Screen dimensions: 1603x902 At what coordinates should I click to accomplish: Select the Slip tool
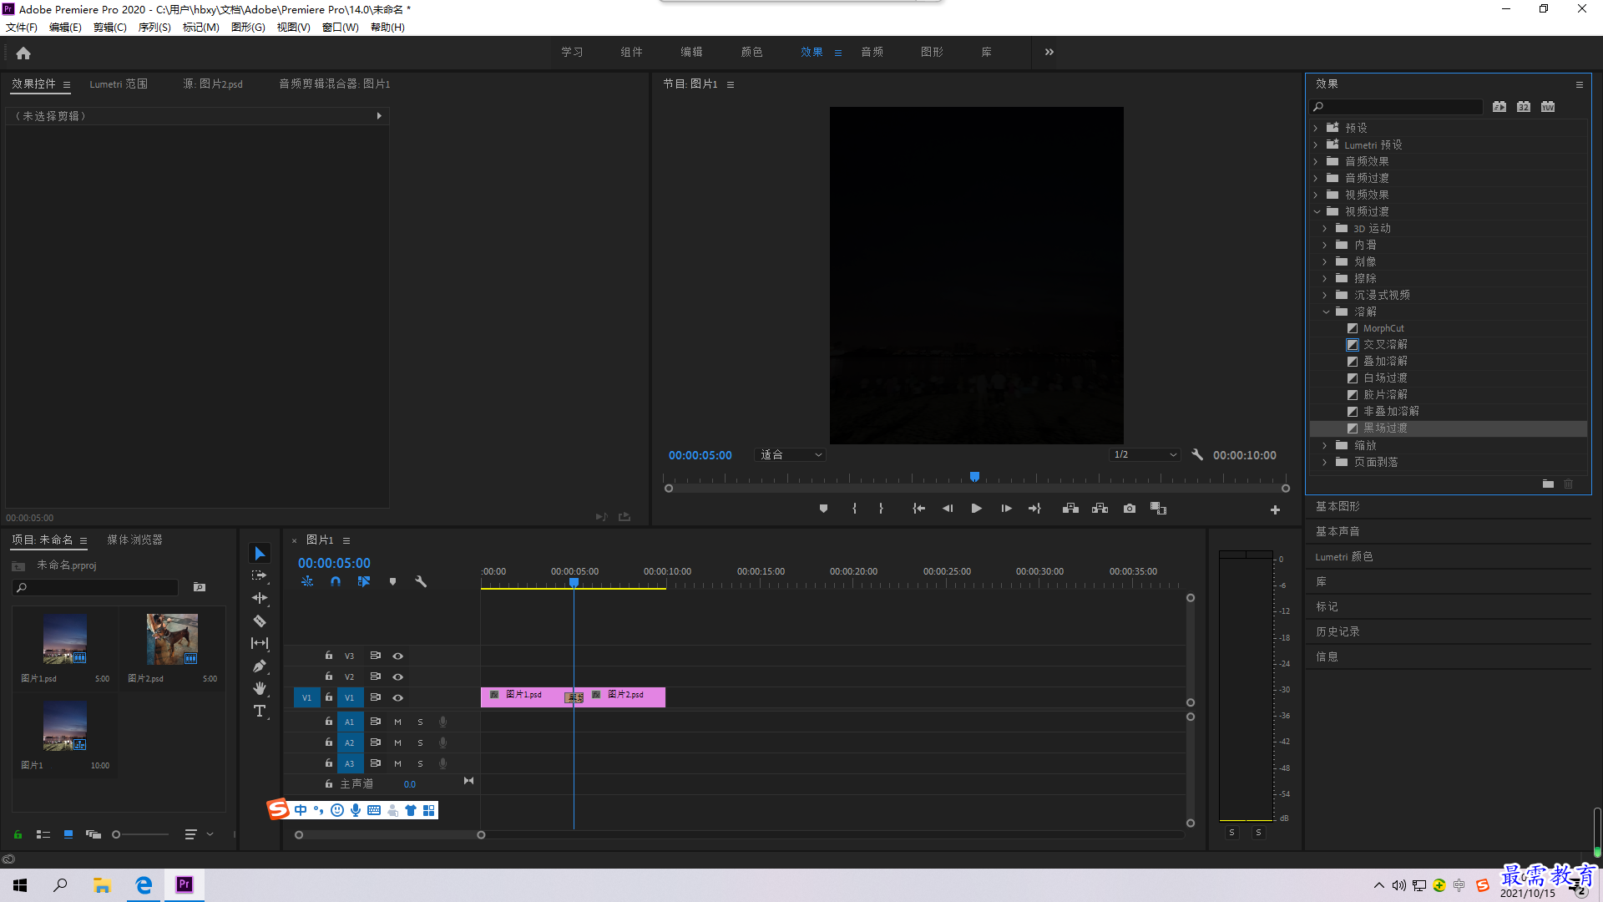260,643
